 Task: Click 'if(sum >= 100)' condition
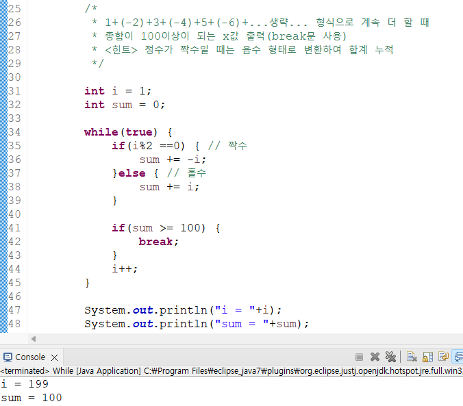[x=159, y=228]
